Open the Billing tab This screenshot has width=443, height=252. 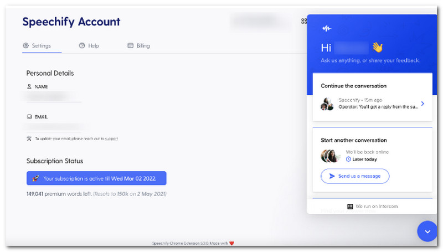click(139, 45)
